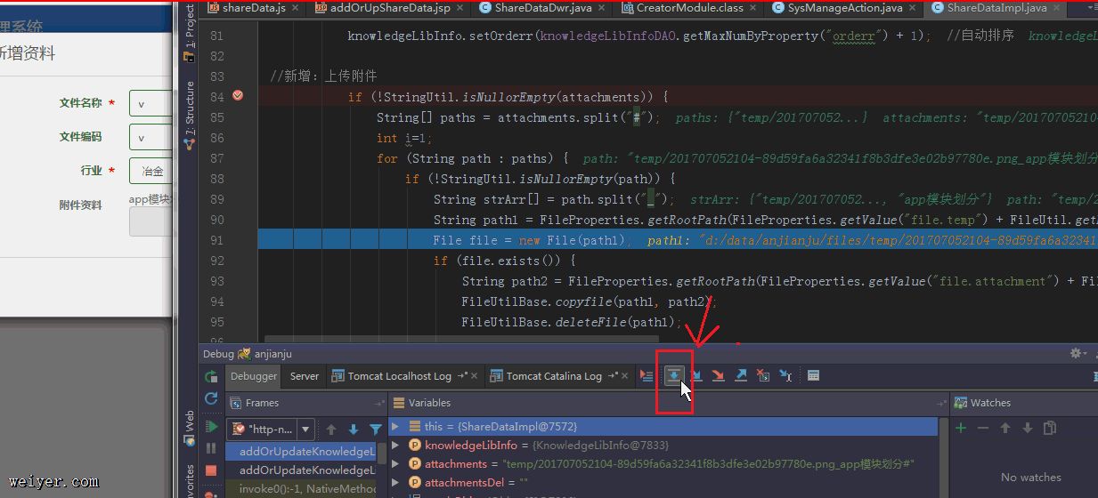Click Show Execution Point icon
Image resolution: width=1098 pixels, height=498 pixels.
647,376
